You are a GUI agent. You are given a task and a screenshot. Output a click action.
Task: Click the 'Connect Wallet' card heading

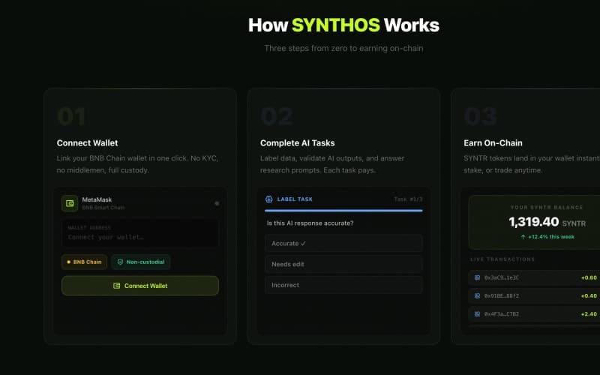(x=87, y=143)
